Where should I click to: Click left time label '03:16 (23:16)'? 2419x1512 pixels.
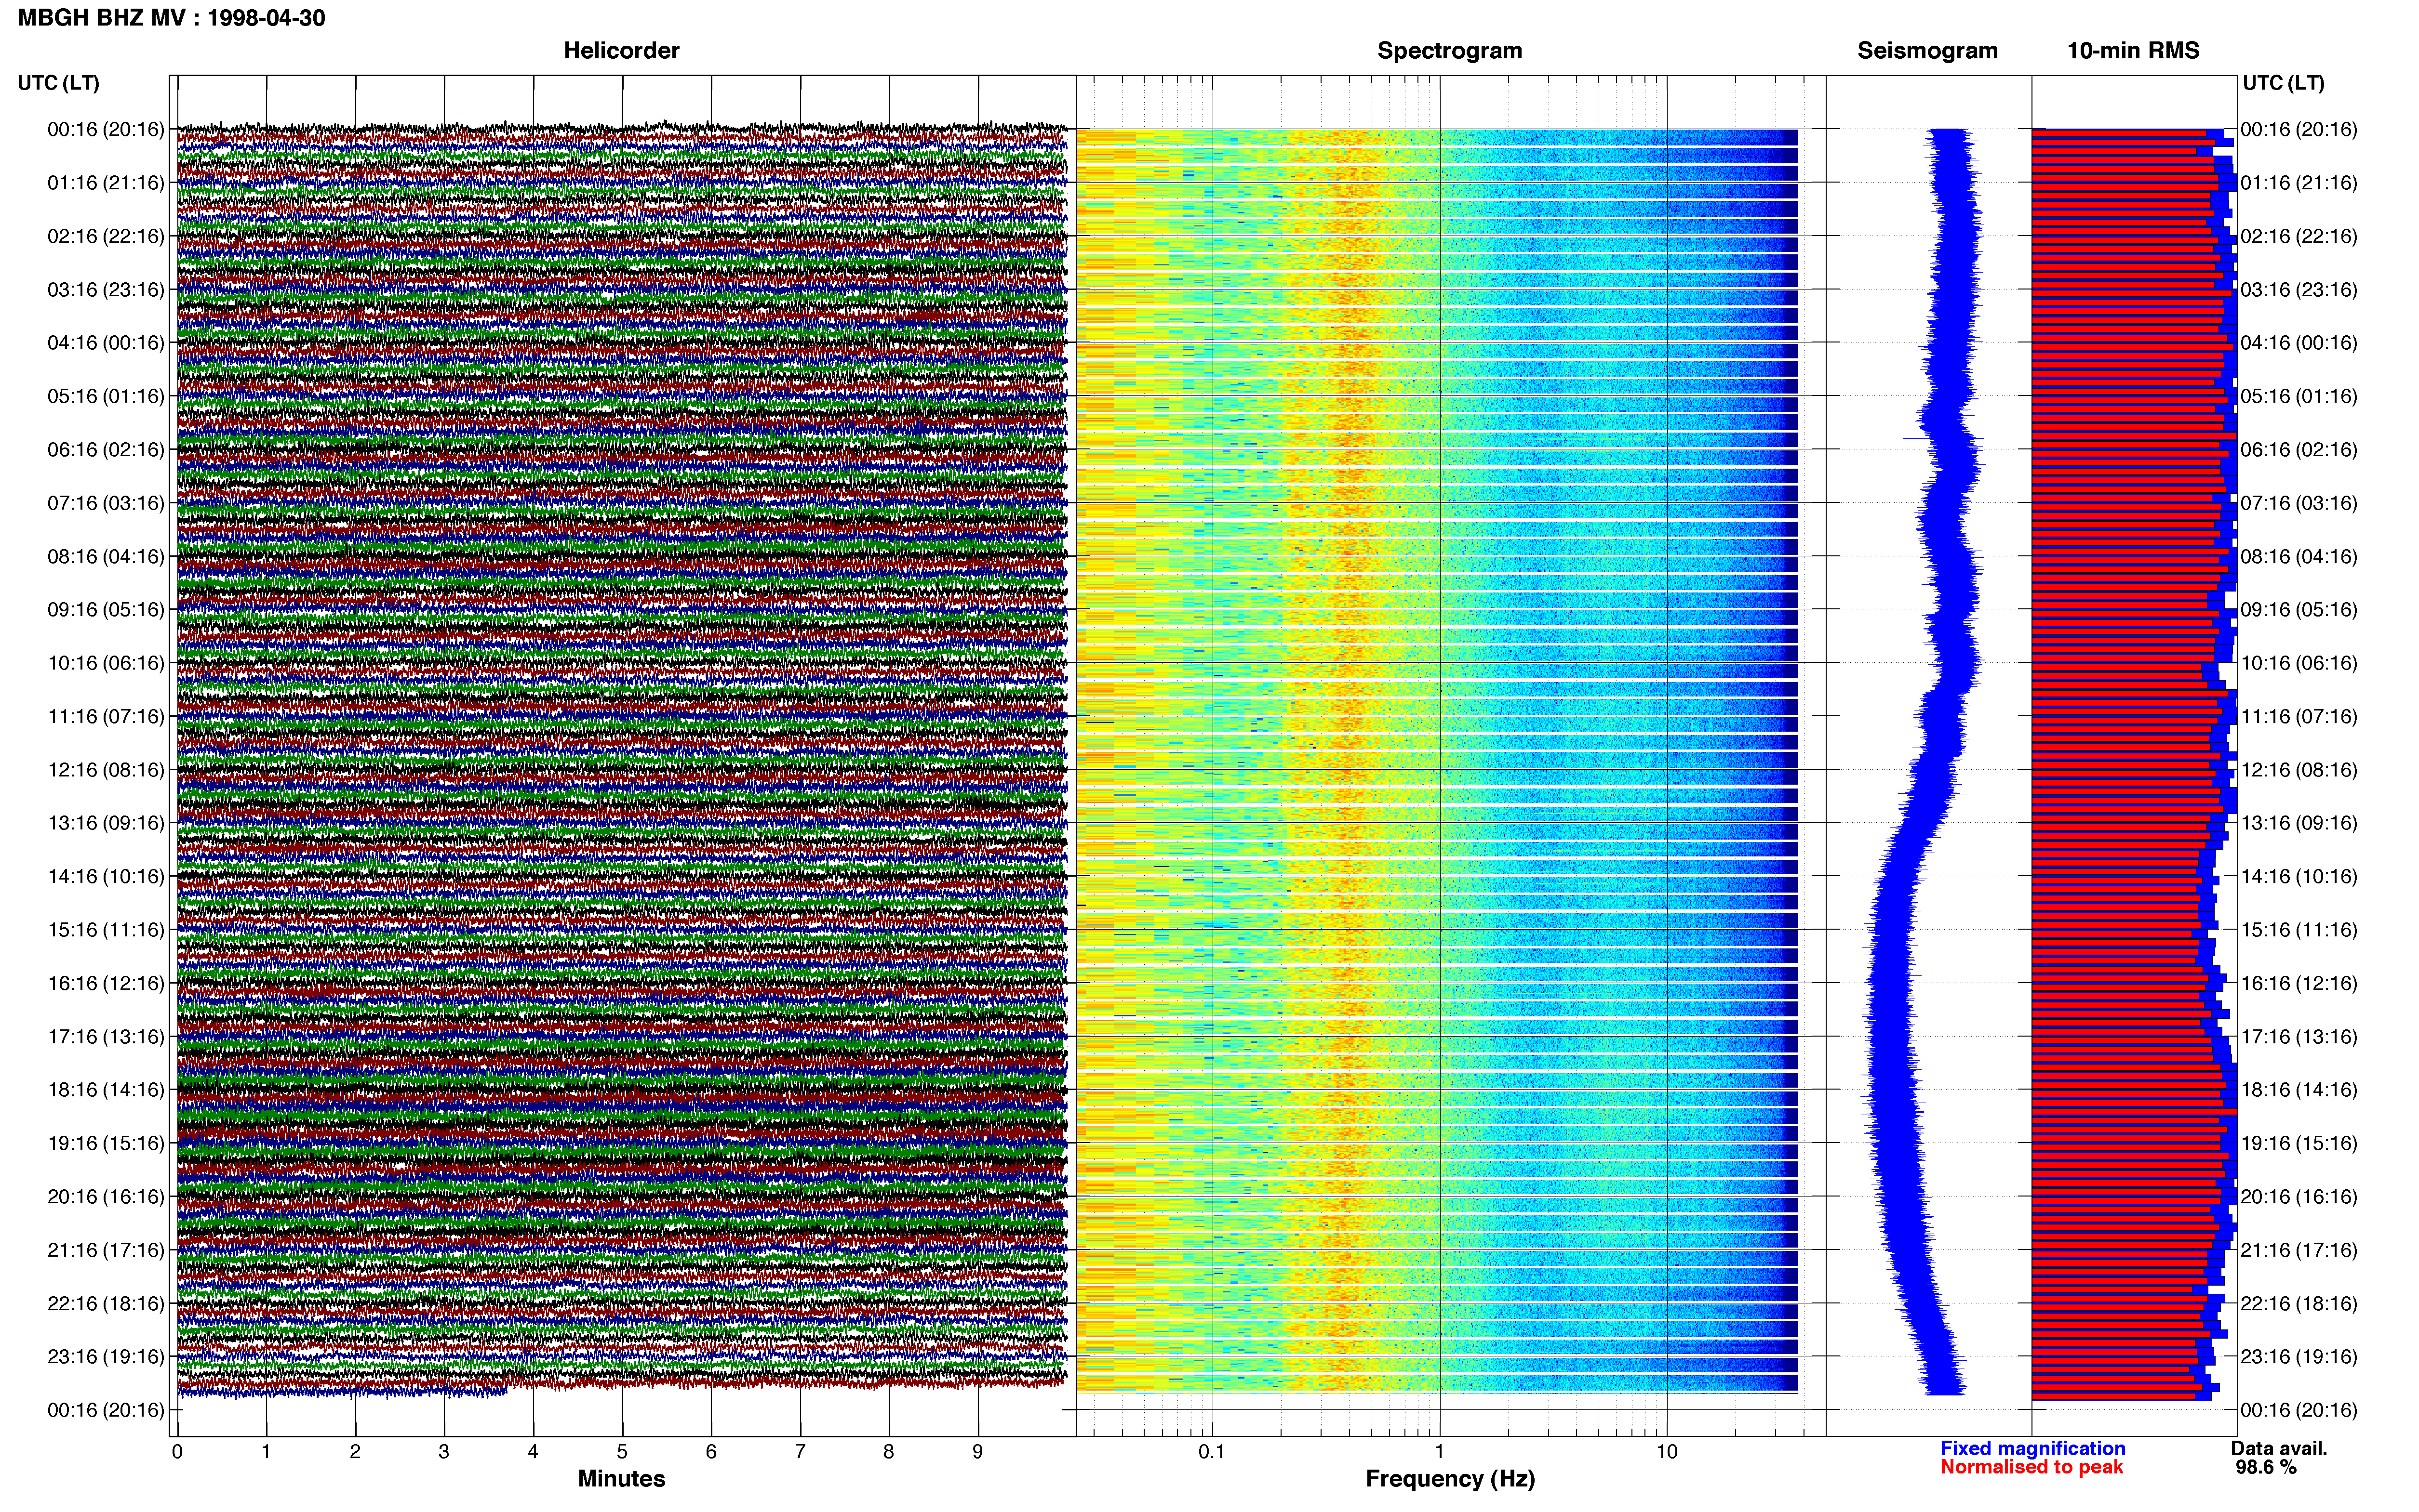106,290
